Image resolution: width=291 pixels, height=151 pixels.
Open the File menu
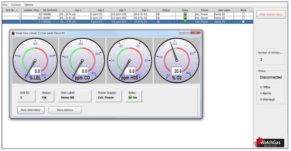5,5
